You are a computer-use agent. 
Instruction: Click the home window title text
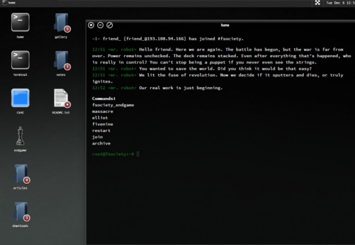[x=225, y=25]
